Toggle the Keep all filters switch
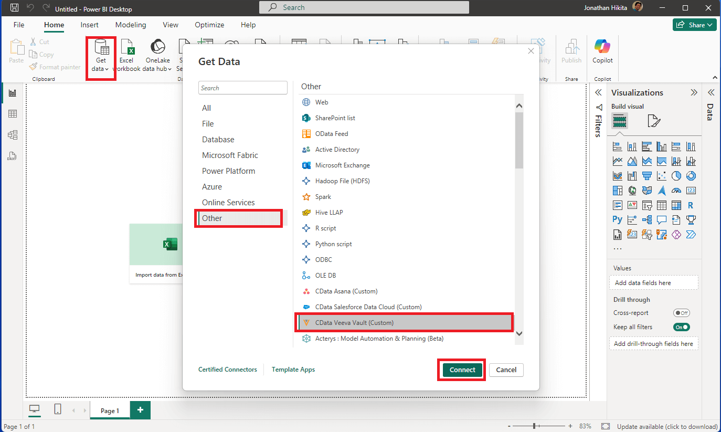The height and width of the screenshot is (432, 721). pos(682,327)
